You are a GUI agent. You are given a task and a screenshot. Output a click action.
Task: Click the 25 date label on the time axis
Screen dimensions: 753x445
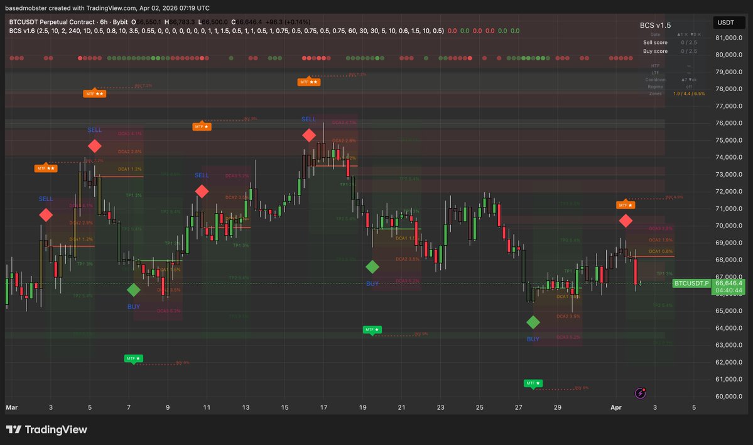(x=479, y=407)
